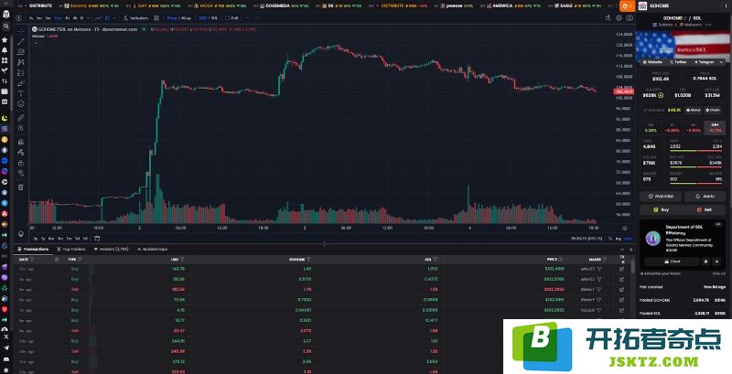732x374 pixels.
Task: Open New Pairs sprout icon in sidebar
Action: [x=5, y=71]
